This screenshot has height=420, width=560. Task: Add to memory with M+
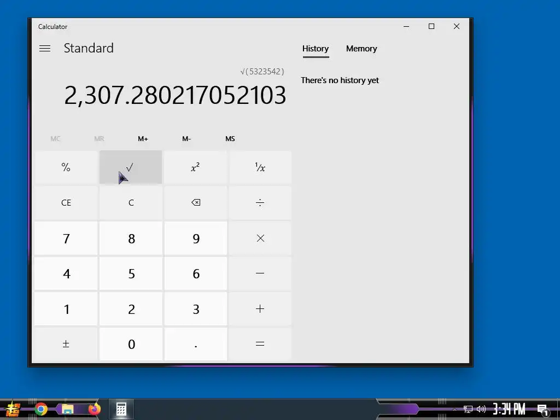click(x=143, y=138)
